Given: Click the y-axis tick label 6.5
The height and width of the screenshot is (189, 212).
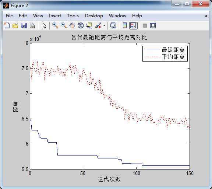Looking at the screenshot, I should tap(25, 119).
